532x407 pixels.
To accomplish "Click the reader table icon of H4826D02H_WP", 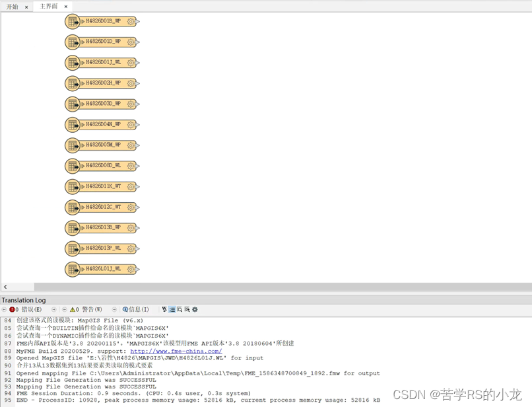I will click(73, 83).
